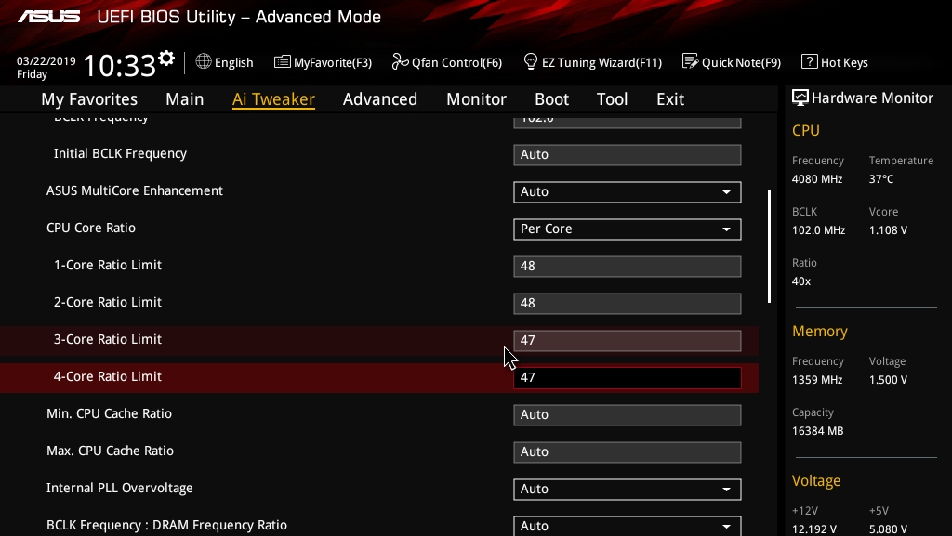
Task: Click the Initial BCLK Frequency field
Action: point(628,154)
